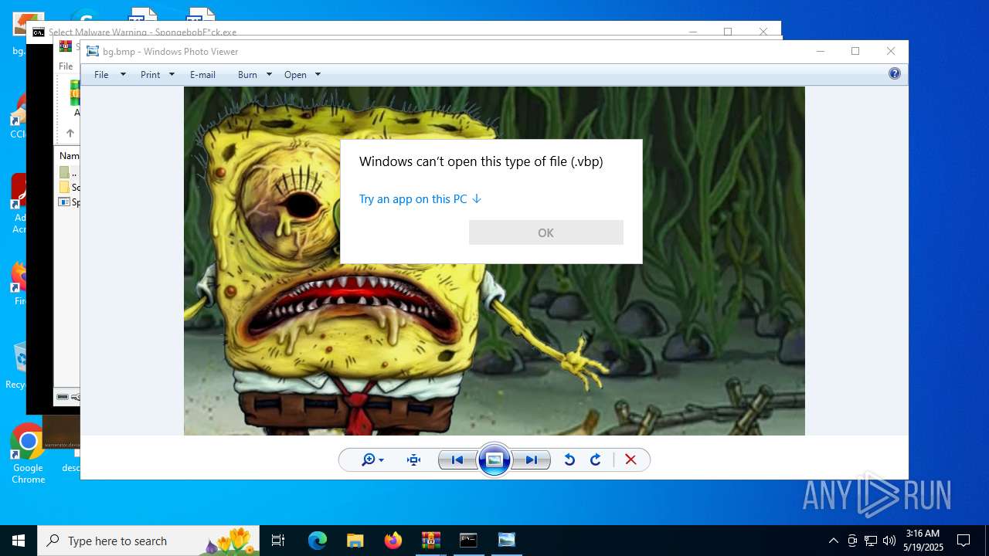This screenshot has width=989, height=556.
Task: Click the Photo Viewer taskbar button
Action: click(x=506, y=541)
